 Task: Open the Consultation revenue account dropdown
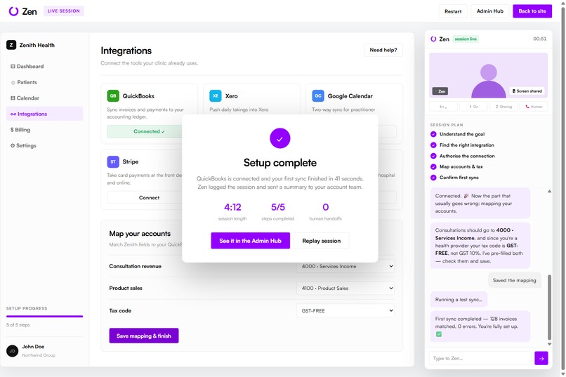pos(345,266)
